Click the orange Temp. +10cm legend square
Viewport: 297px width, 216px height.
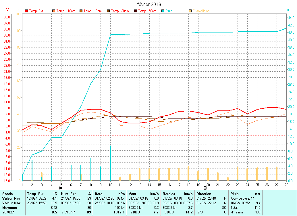tap(54, 11)
